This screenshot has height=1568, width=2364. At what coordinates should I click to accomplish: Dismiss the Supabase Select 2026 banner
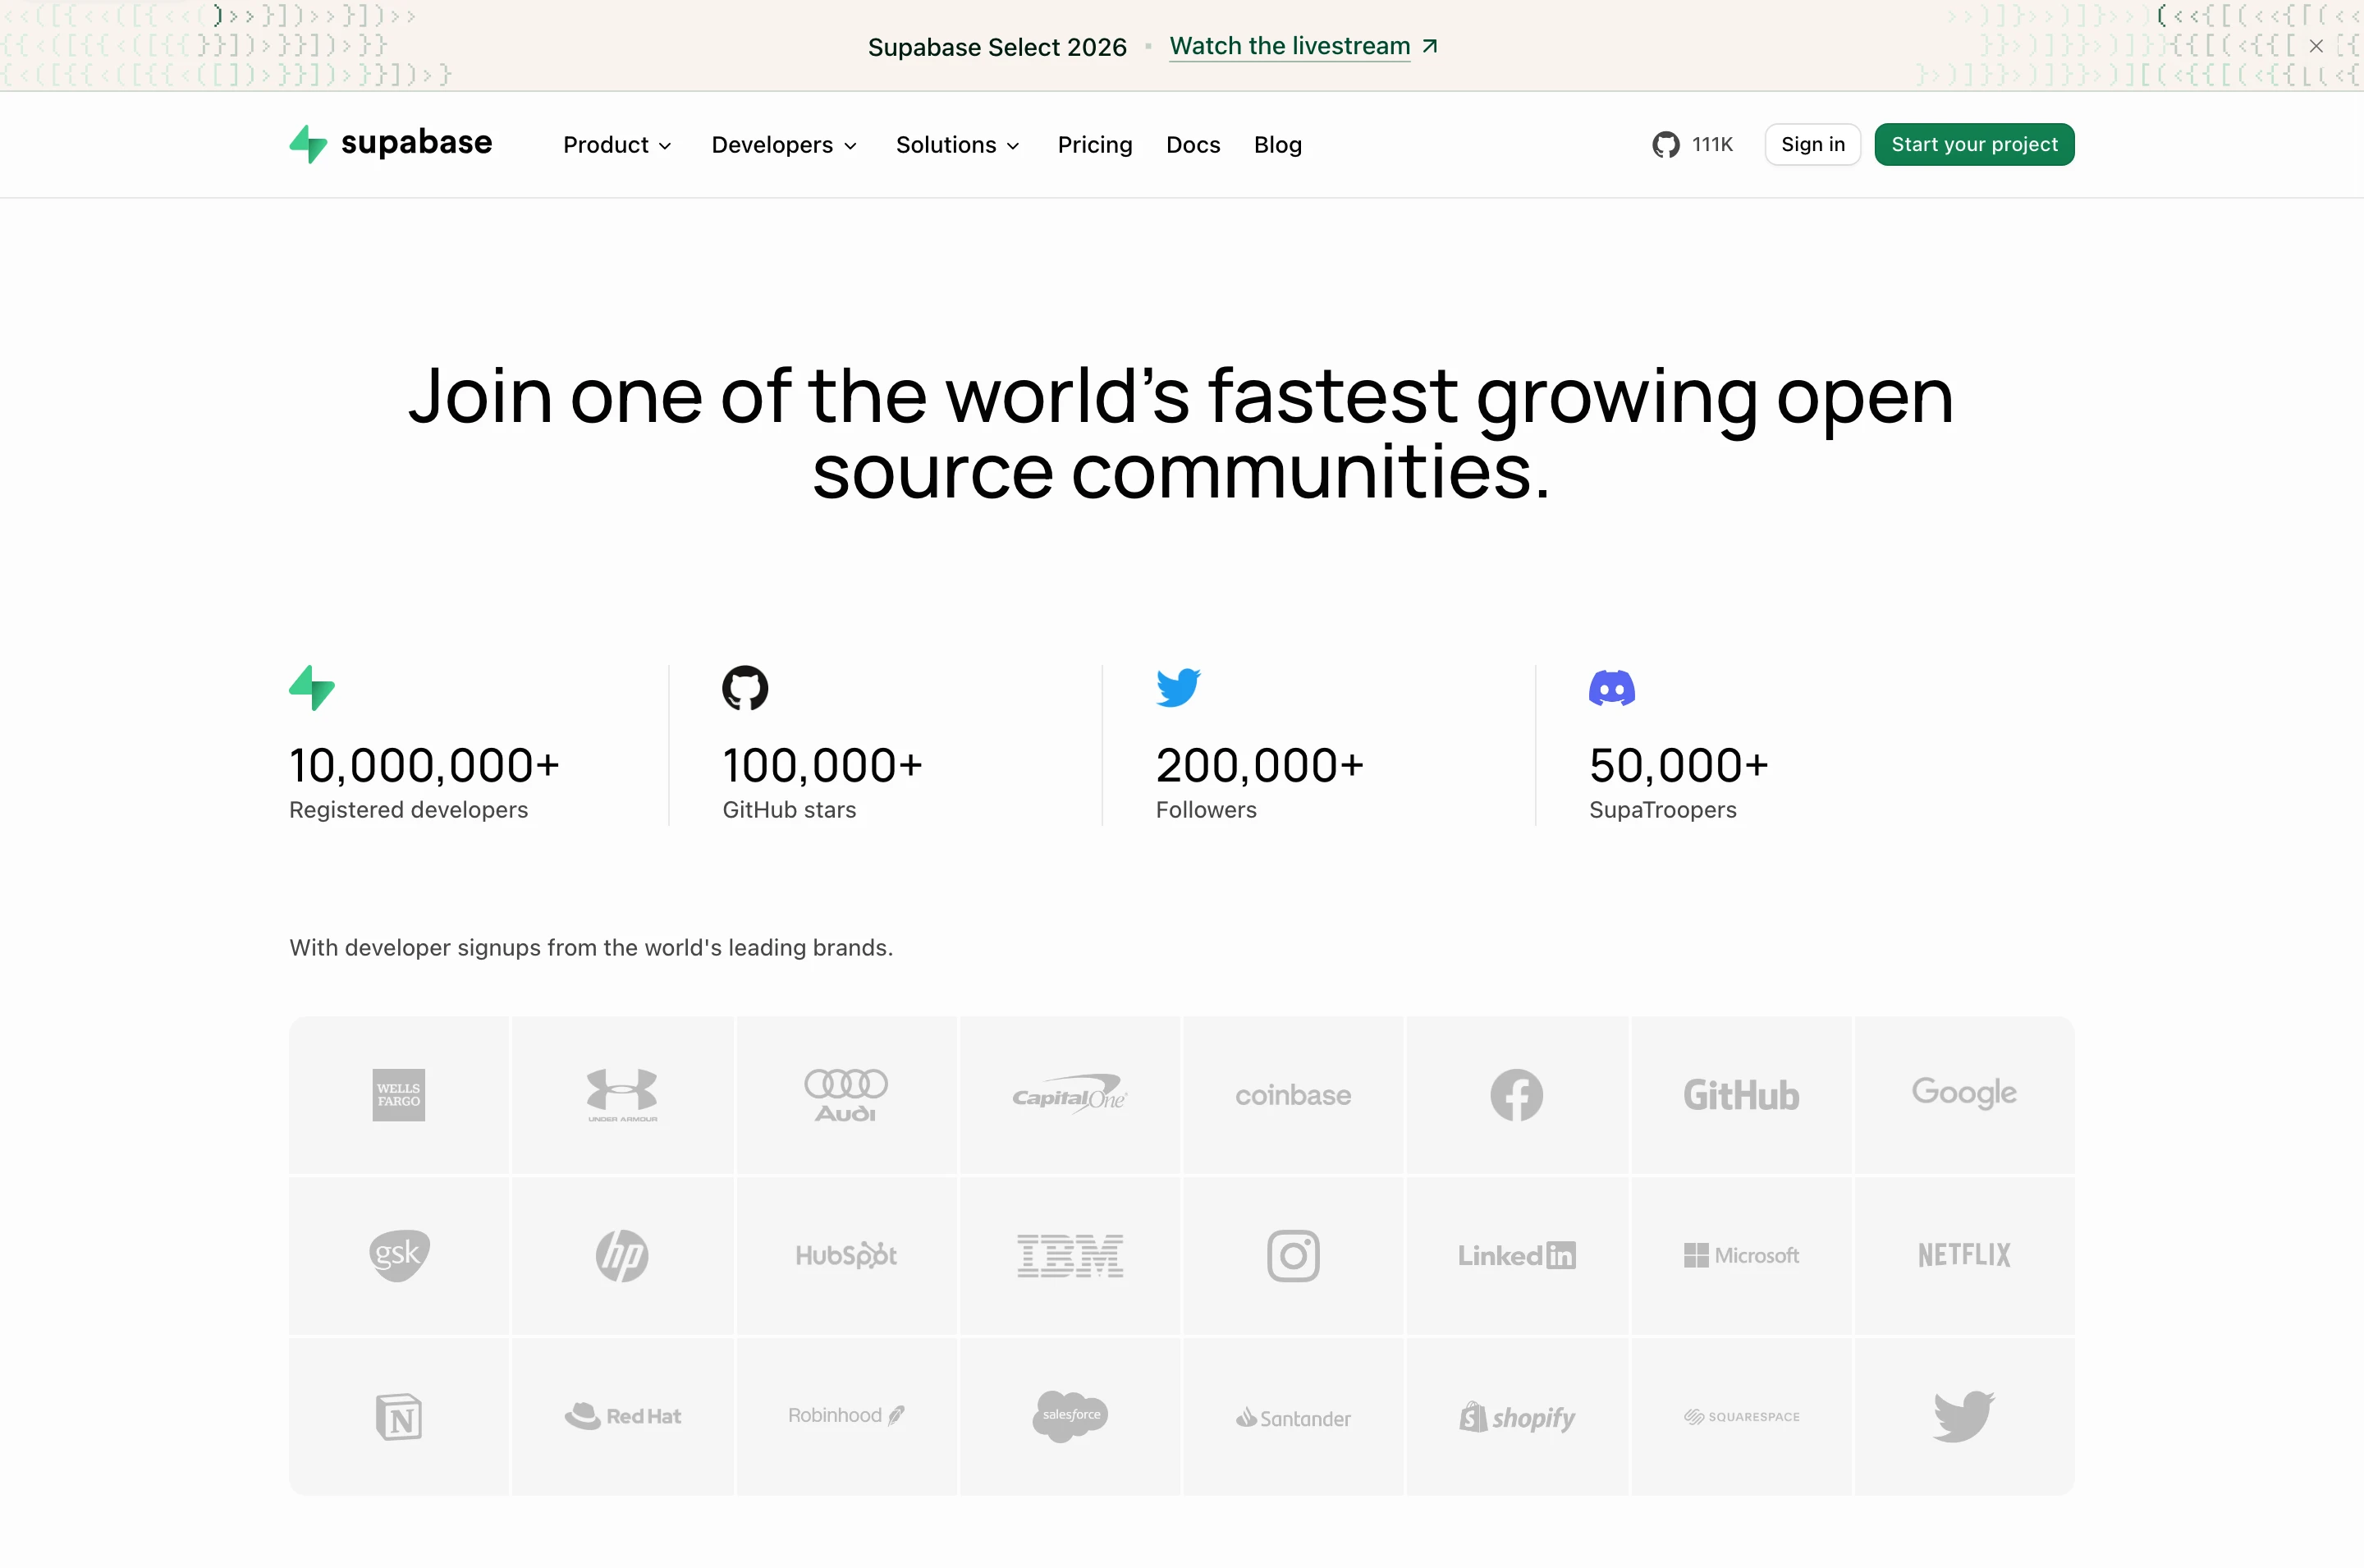tap(2316, 46)
